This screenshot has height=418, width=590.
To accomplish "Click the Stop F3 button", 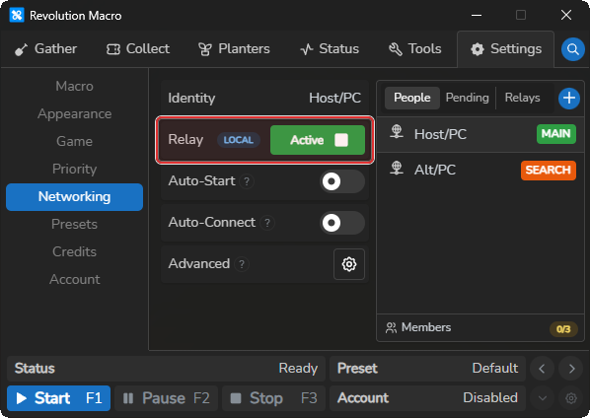I will (x=273, y=398).
